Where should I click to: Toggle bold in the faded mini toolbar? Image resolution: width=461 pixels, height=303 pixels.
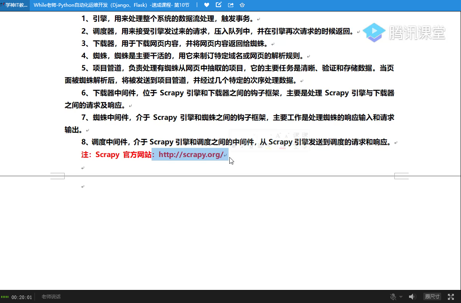pyautogui.click(x=234, y=146)
